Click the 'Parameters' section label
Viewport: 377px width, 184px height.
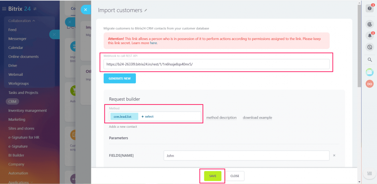click(x=119, y=138)
